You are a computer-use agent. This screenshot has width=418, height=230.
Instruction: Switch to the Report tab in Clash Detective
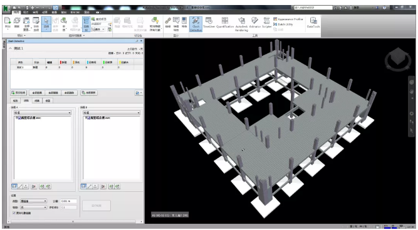coord(48,101)
